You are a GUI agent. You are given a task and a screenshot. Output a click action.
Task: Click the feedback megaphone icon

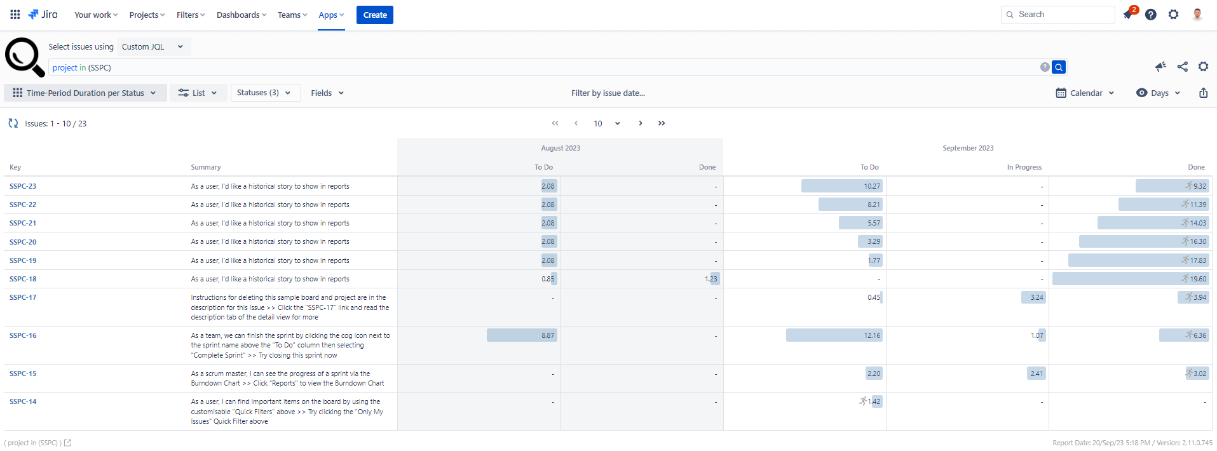[1160, 67]
